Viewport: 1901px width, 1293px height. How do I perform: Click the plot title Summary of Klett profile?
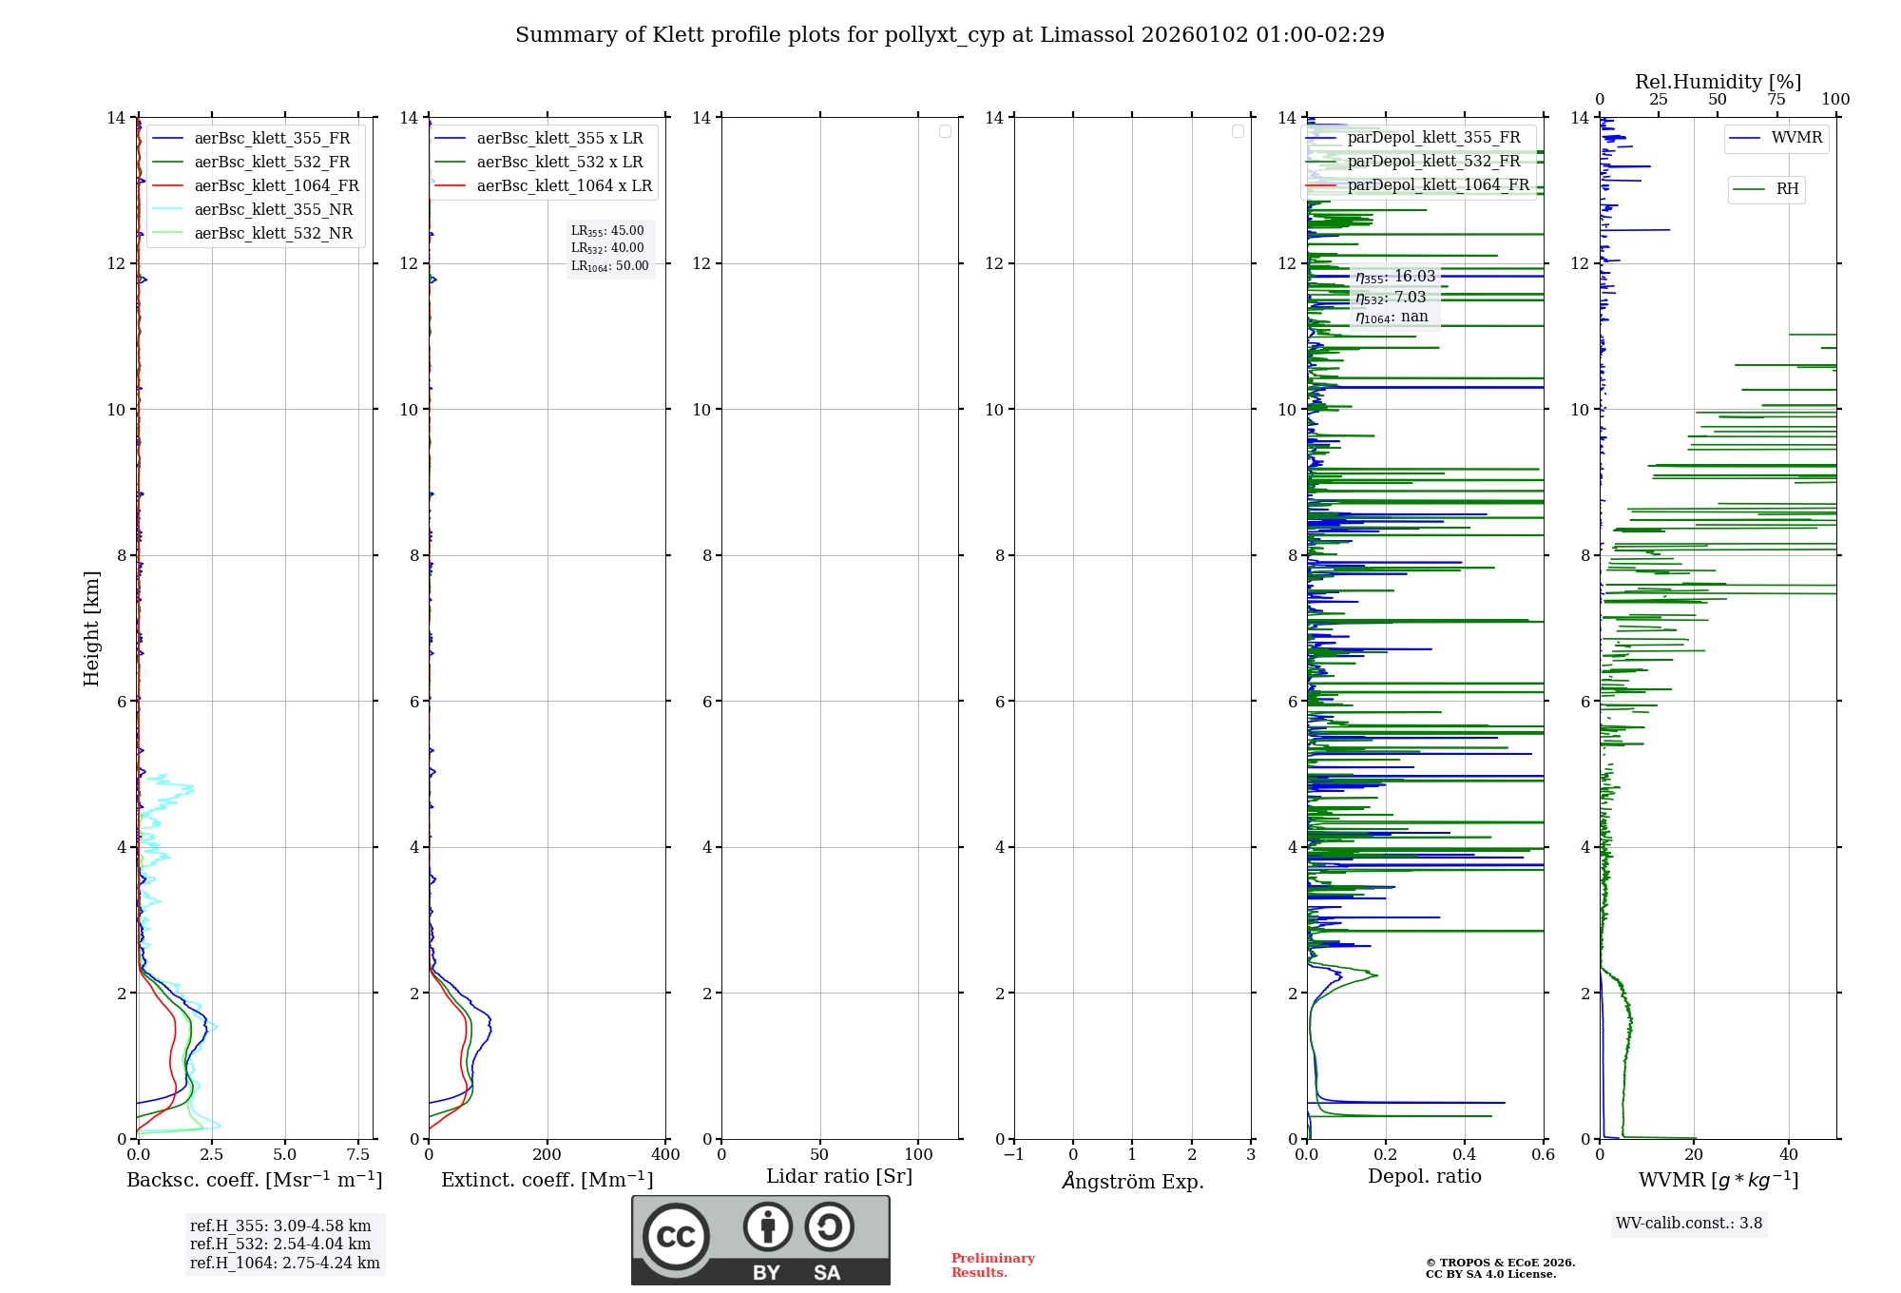click(x=949, y=35)
